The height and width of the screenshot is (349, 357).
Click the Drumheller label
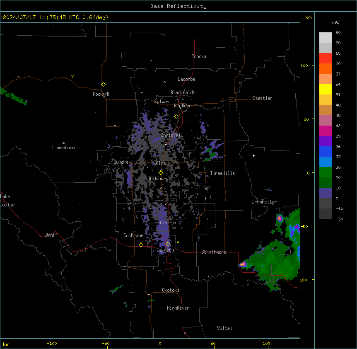coord(264,202)
